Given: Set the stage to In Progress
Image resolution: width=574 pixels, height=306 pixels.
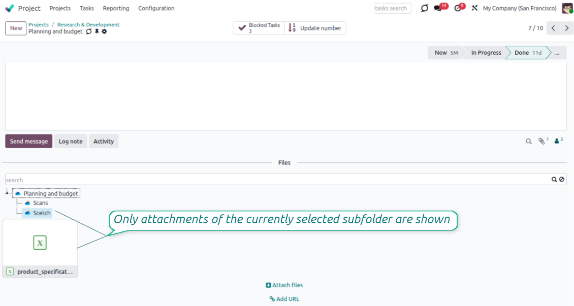Looking at the screenshot, I should tap(486, 53).
